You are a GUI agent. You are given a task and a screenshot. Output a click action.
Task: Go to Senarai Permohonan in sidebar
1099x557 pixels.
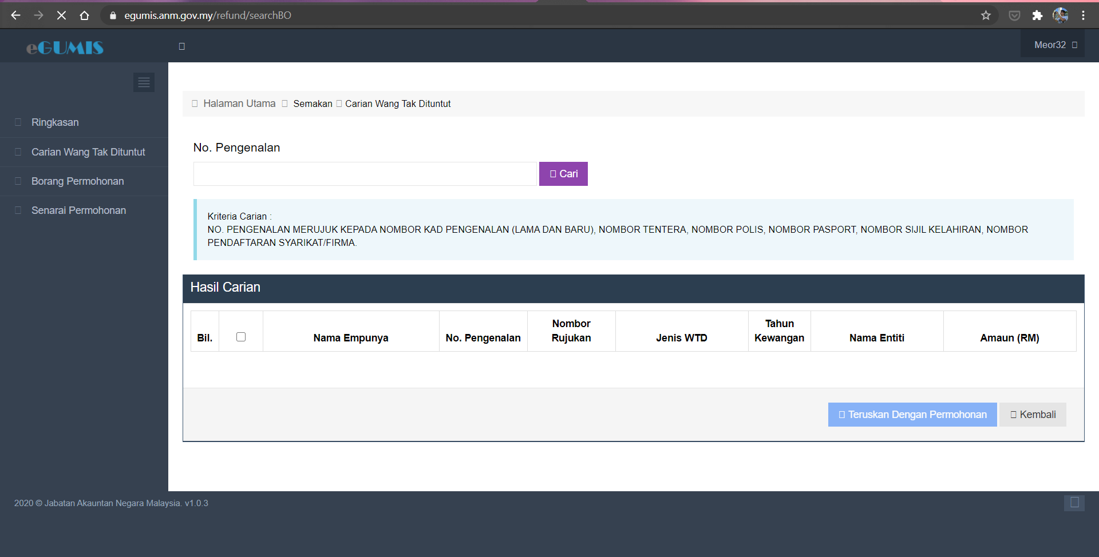(78, 210)
